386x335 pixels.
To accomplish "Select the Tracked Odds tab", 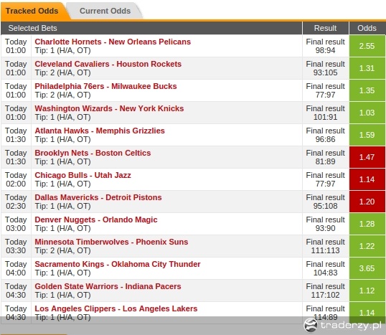I will pos(32,11).
